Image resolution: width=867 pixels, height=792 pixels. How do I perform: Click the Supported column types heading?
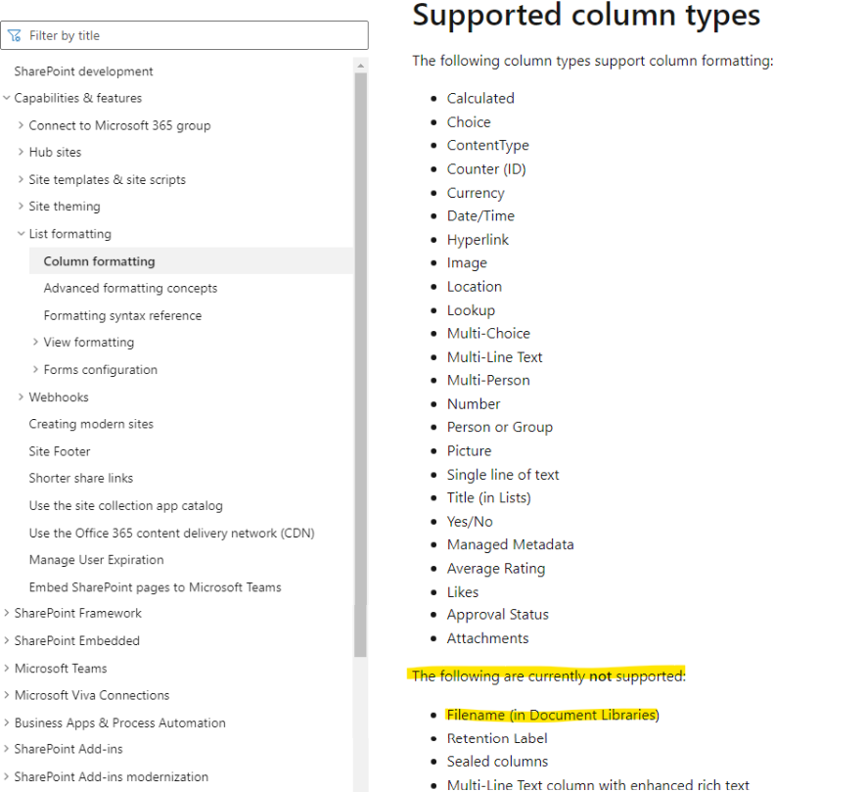tap(586, 15)
